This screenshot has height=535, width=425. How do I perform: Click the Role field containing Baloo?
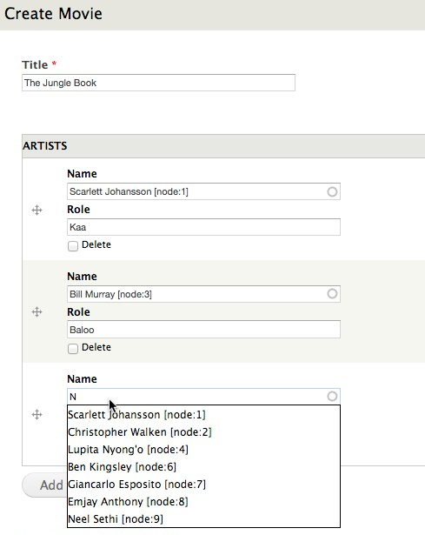click(x=203, y=329)
